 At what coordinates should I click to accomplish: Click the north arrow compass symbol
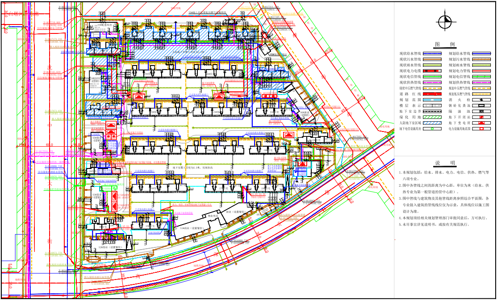(445, 22)
